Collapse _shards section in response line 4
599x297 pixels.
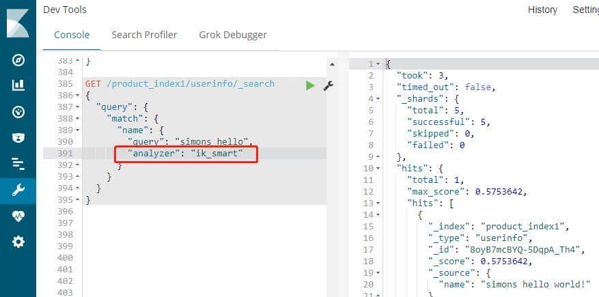378,98
